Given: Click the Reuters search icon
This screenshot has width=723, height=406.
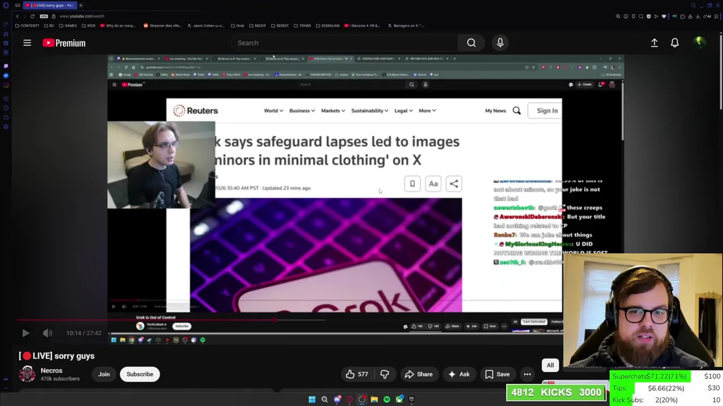Looking at the screenshot, I should tap(517, 111).
